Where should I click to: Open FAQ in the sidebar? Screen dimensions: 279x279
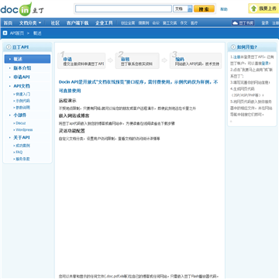(x=19, y=152)
